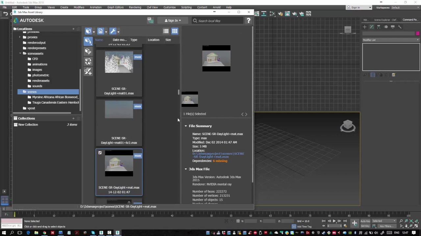
Task: Switch to Scene Explorer tab
Action: click(x=385, y=20)
